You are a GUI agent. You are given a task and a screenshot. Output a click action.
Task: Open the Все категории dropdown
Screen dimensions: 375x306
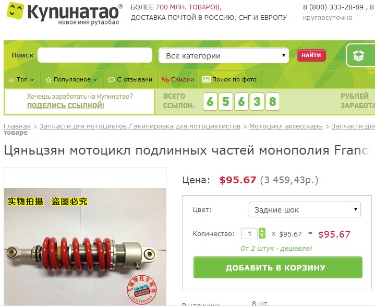tap(224, 56)
